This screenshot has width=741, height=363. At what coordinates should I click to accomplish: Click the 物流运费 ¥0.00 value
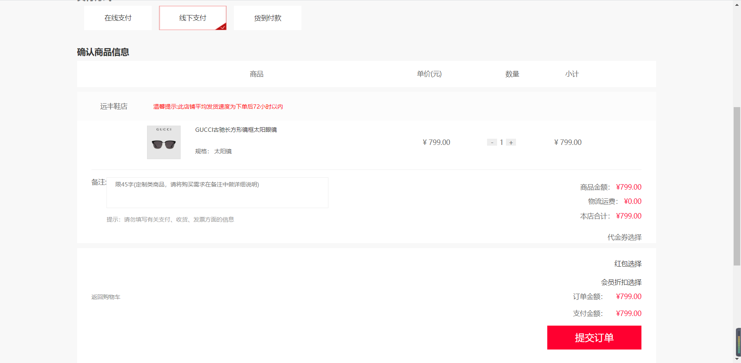pyautogui.click(x=633, y=202)
